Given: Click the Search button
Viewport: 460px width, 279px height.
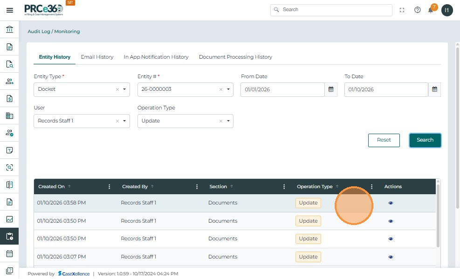Looking at the screenshot, I should point(425,140).
